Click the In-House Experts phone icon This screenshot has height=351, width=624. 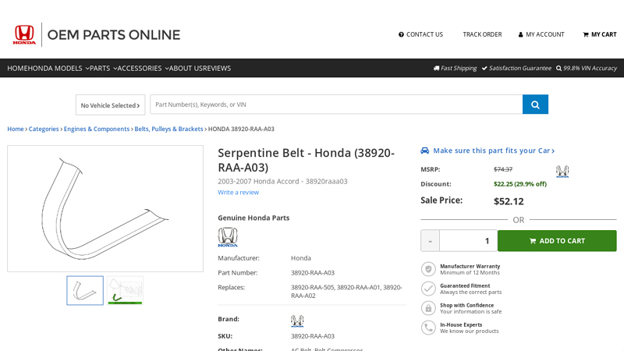pos(428,328)
